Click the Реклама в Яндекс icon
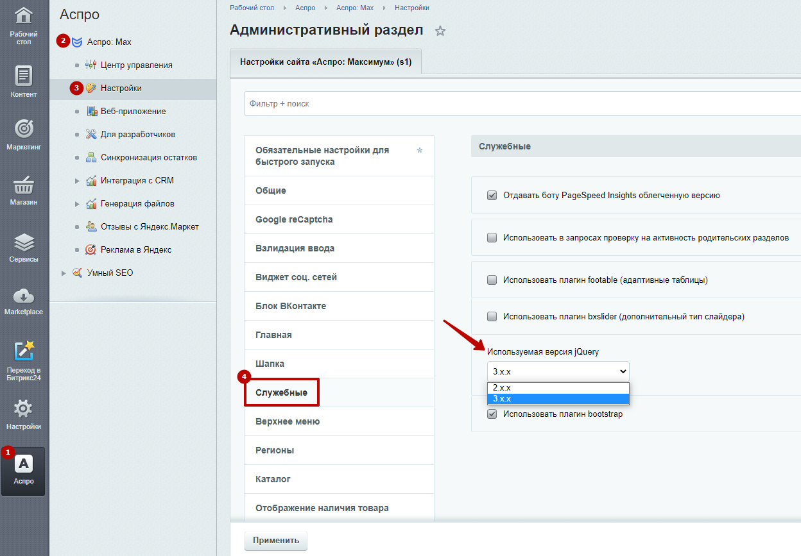This screenshot has width=801, height=556. click(90, 249)
